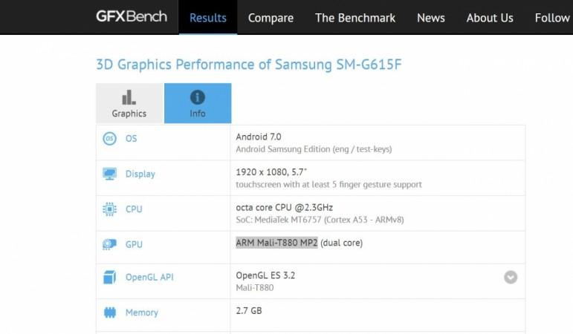Visit the About Us page
Screen dimensions: 573x334
[x=490, y=18]
